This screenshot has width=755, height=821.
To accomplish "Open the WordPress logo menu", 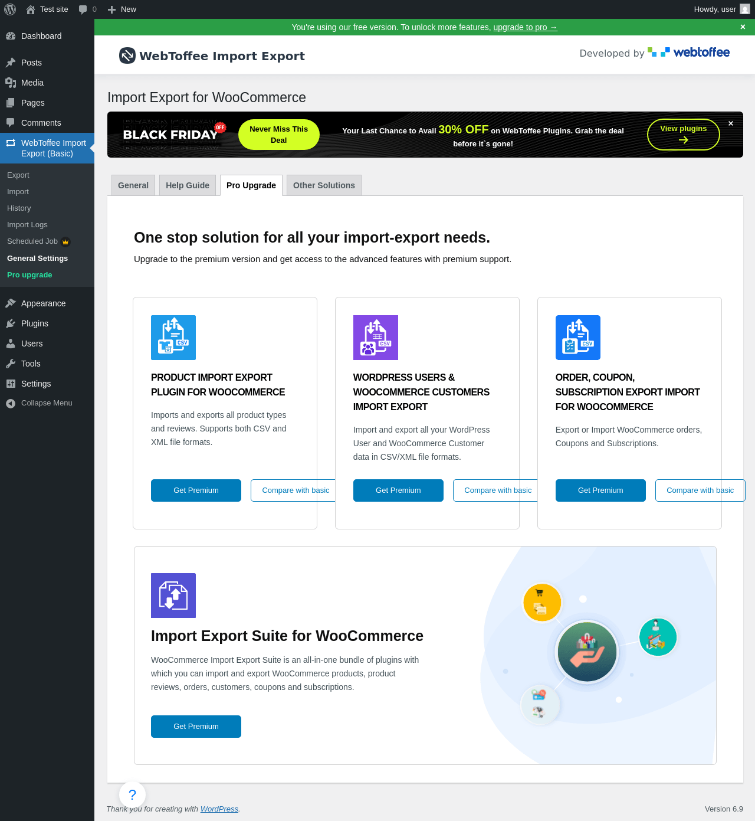I will pyautogui.click(x=10, y=9).
